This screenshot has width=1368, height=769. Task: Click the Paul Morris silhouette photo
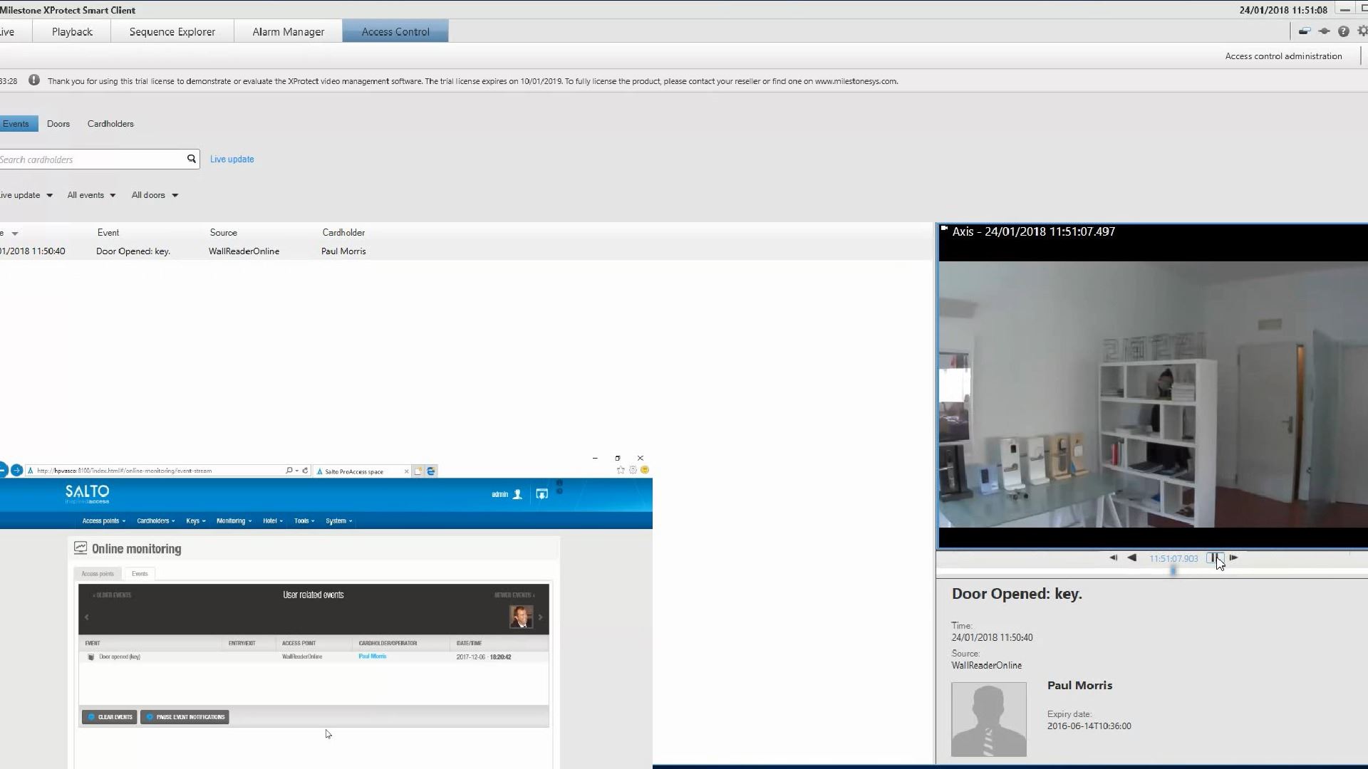[988, 719]
